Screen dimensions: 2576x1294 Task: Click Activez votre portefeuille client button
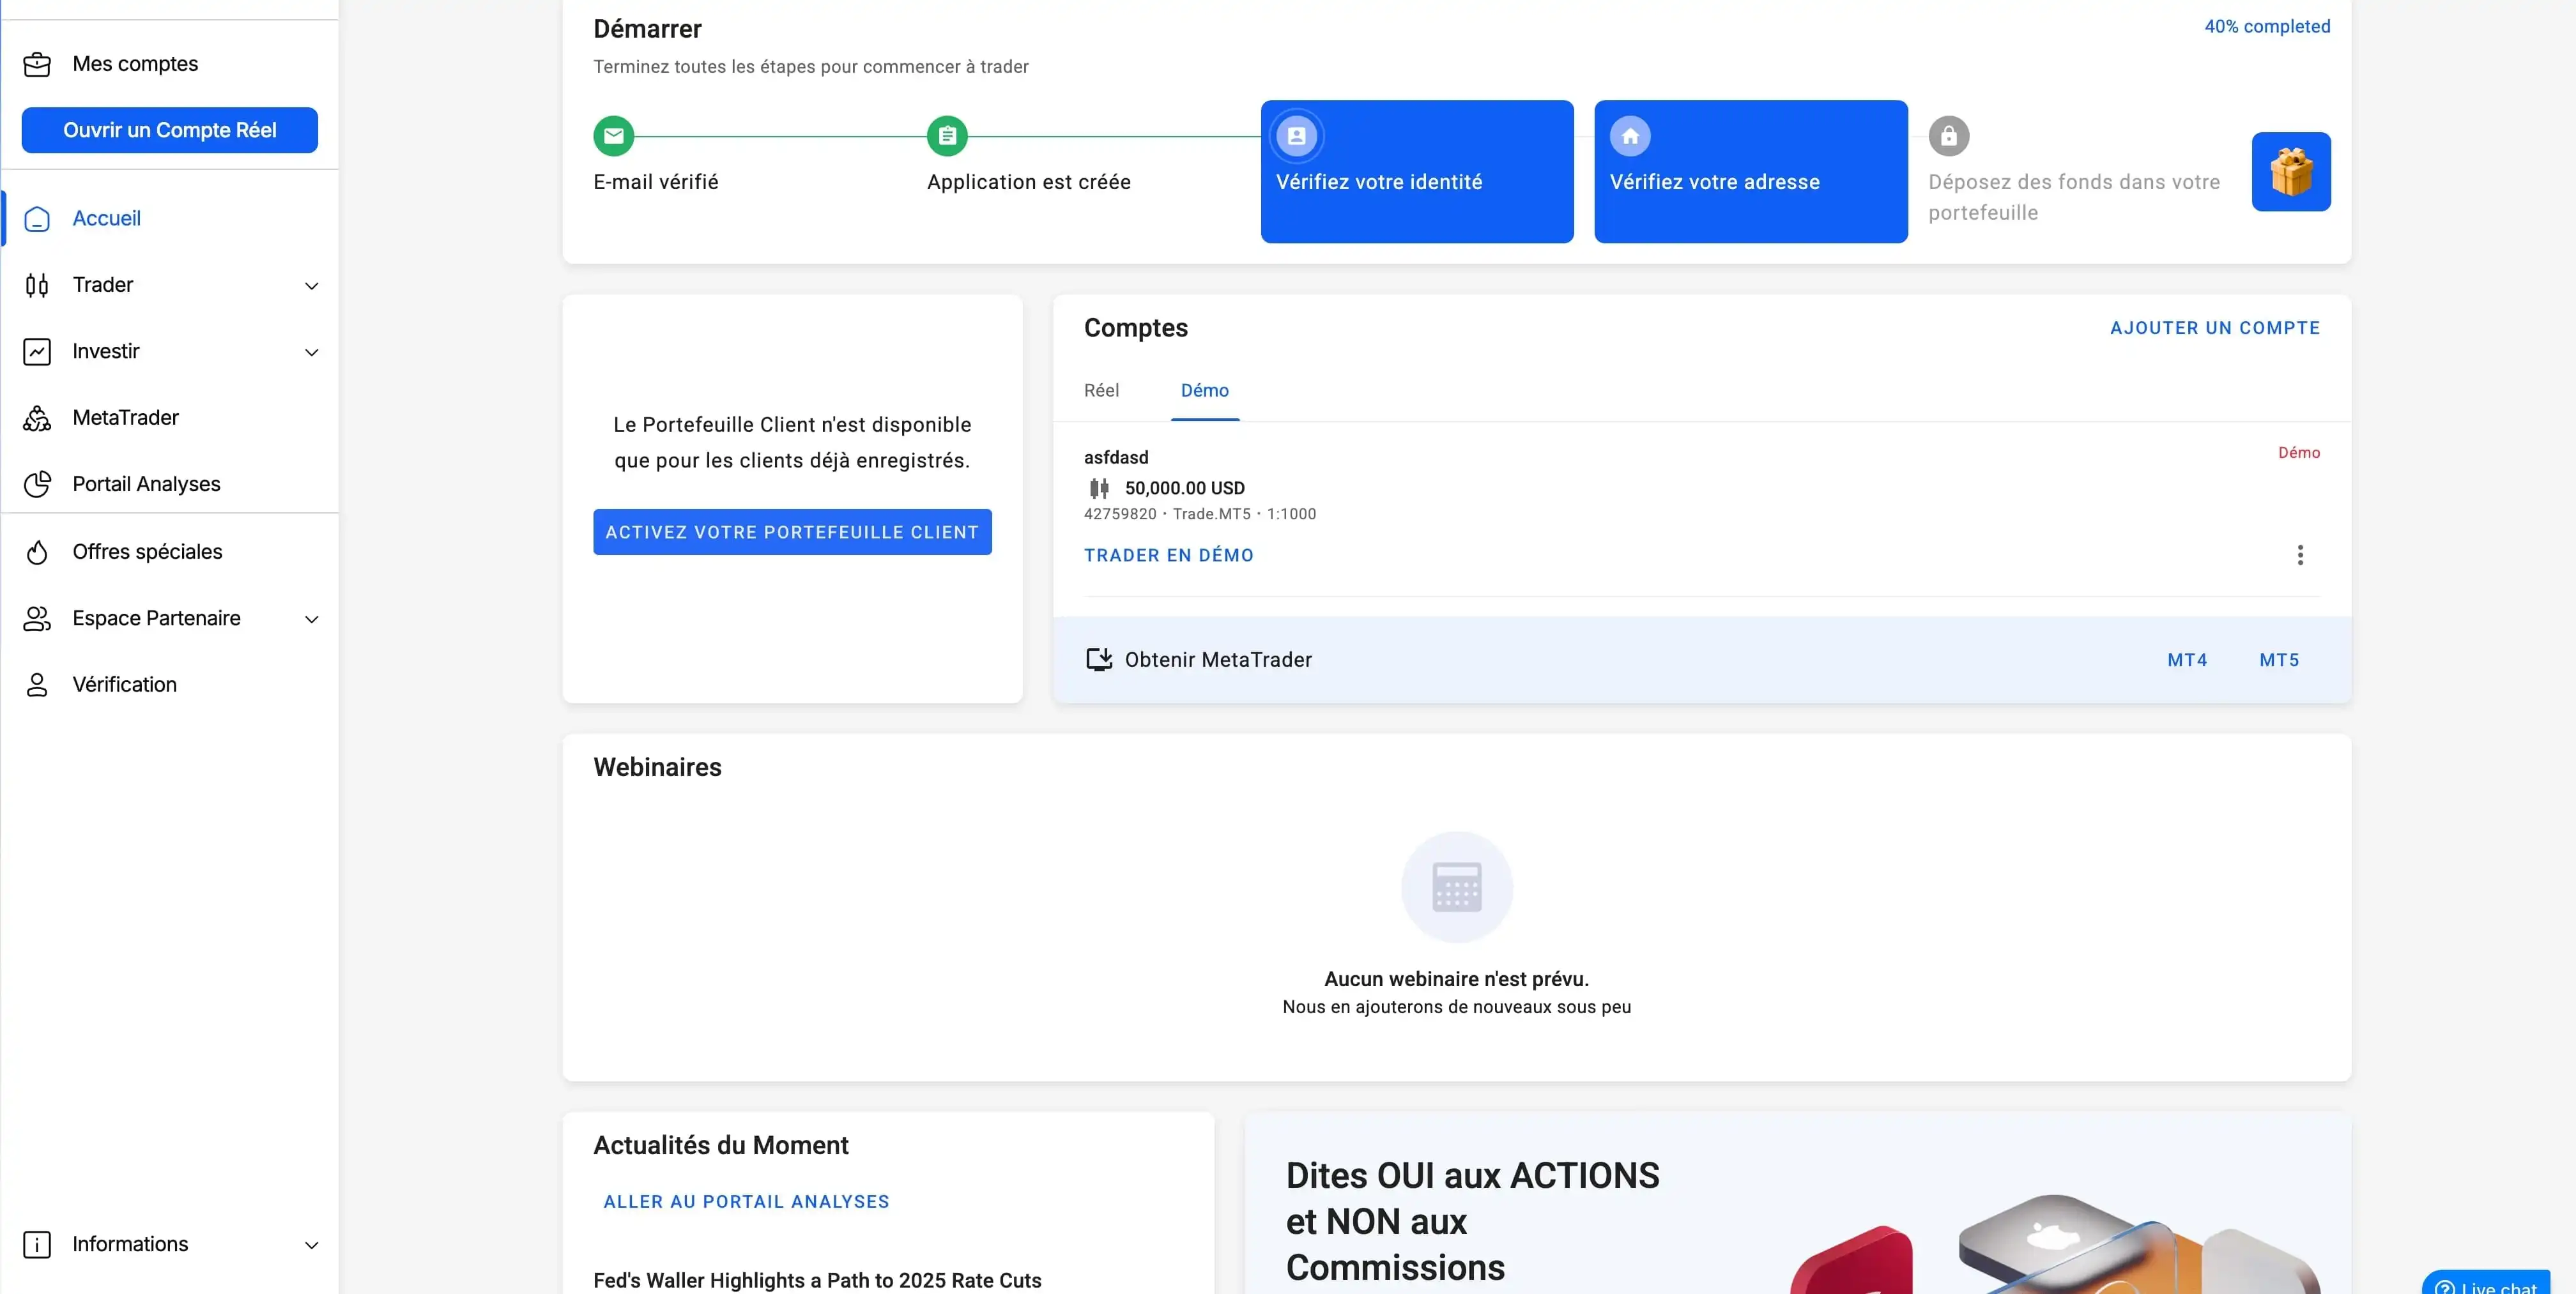click(x=792, y=532)
